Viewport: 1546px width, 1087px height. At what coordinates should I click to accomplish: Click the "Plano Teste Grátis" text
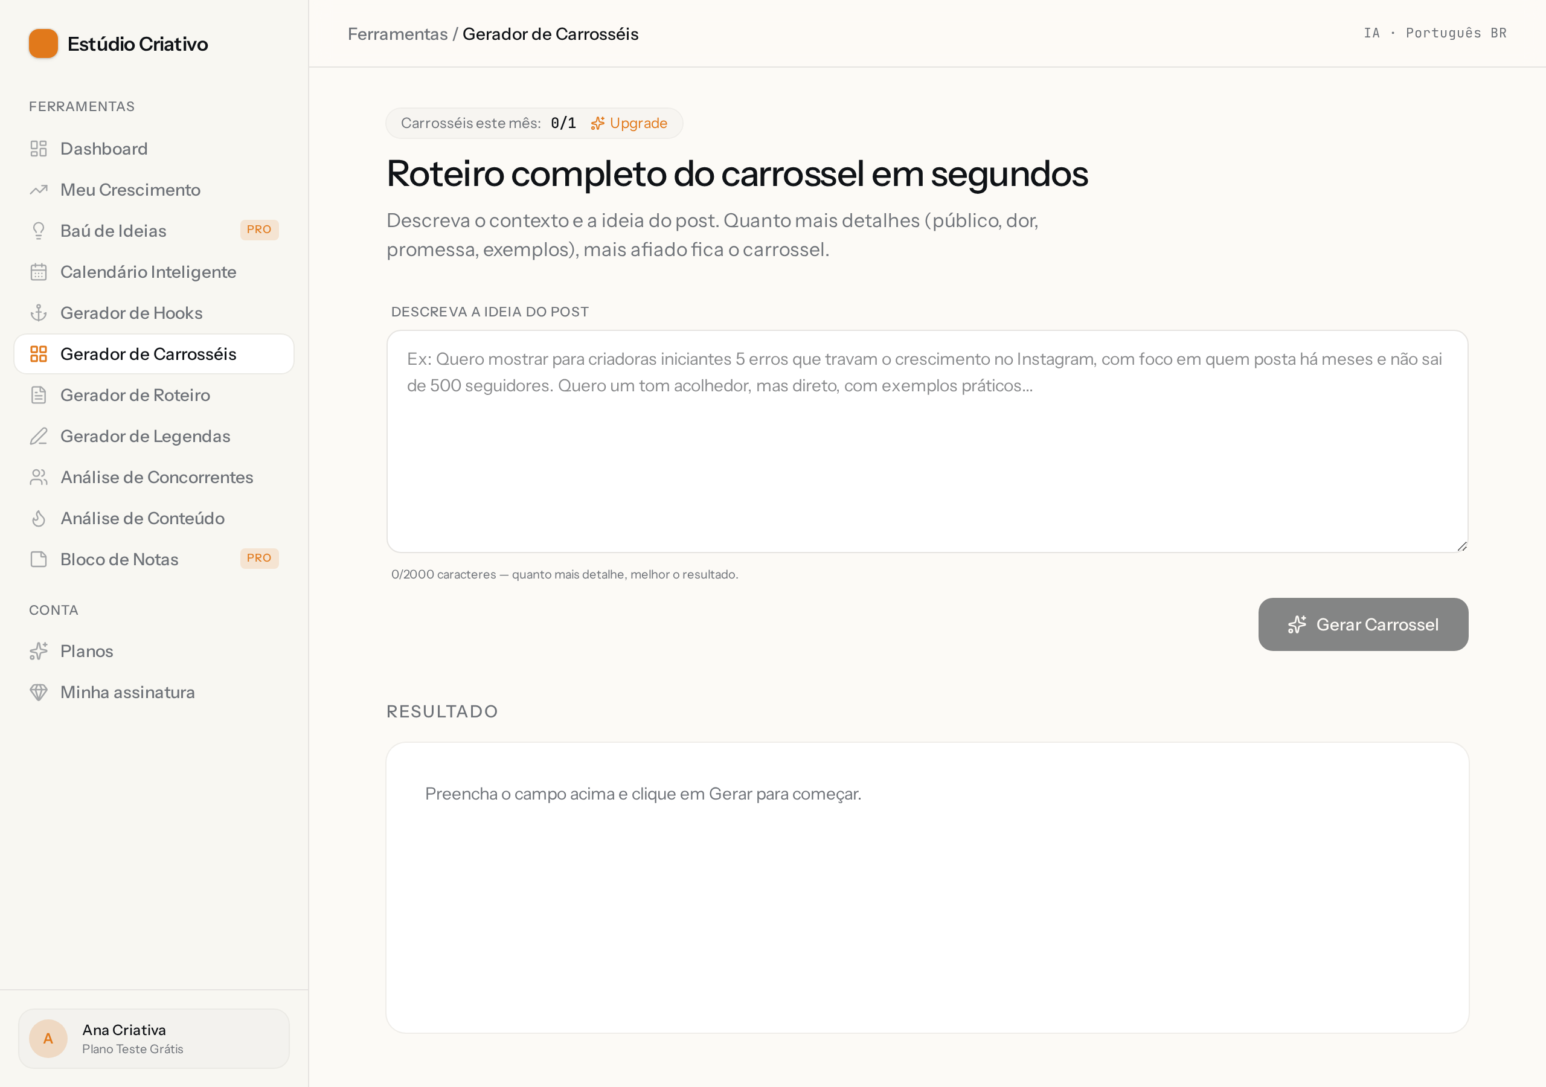coord(133,1050)
